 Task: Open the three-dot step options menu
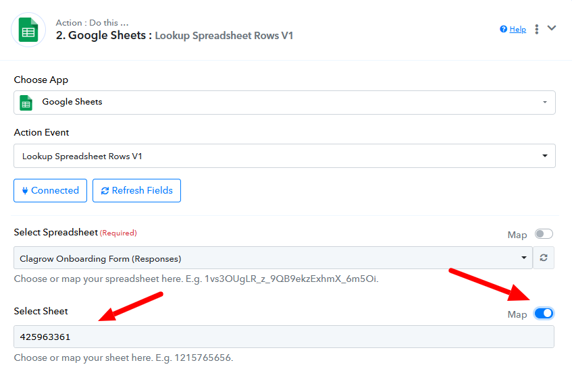[537, 29]
